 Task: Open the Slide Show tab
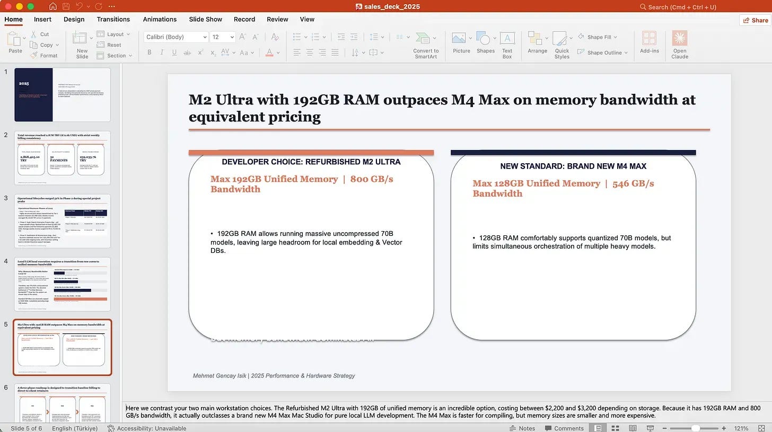point(205,19)
